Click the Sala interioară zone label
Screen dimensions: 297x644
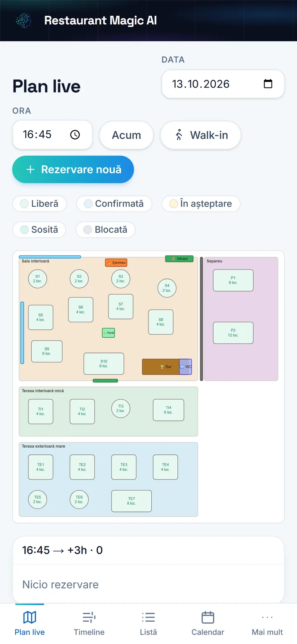point(35,261)
